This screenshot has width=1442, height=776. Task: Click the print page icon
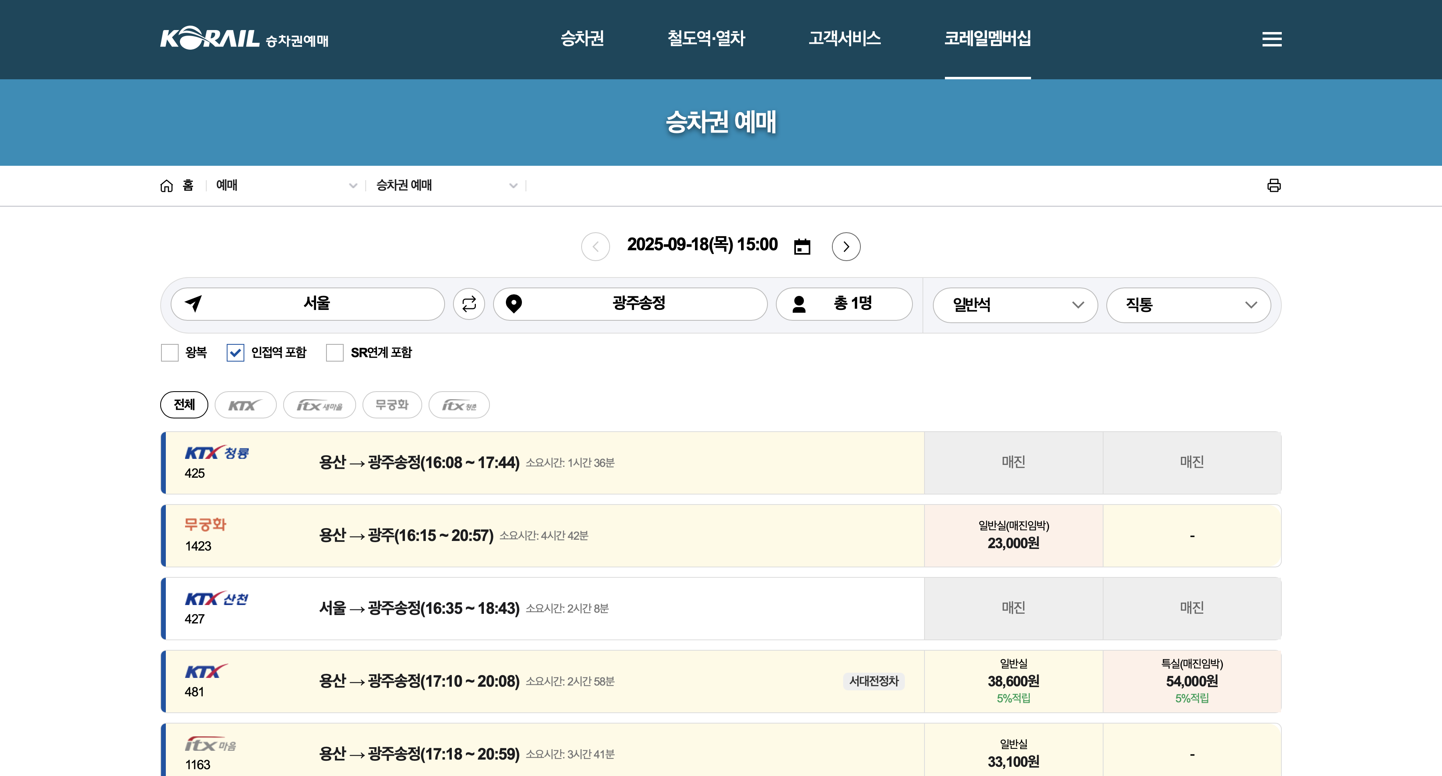[x=1273, y=185]
